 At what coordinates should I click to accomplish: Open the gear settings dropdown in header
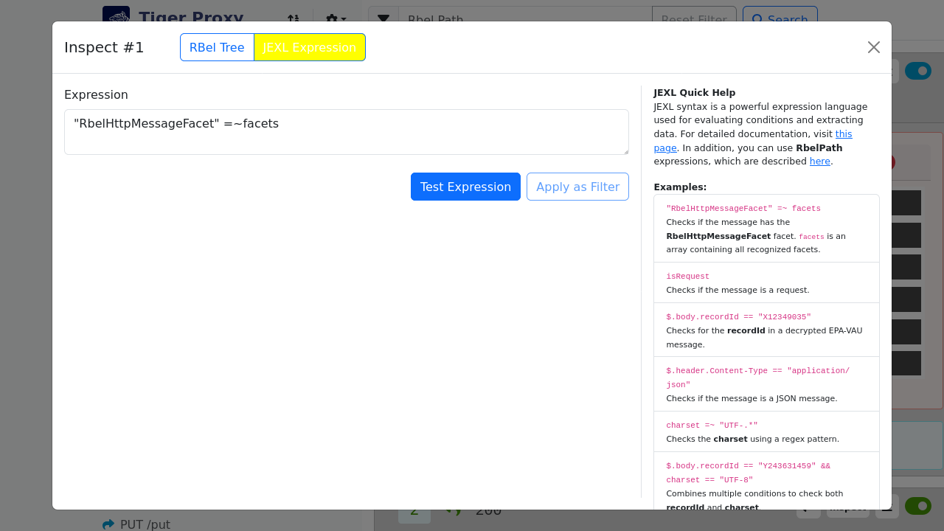pyautogui.click(x=336, y=20)
